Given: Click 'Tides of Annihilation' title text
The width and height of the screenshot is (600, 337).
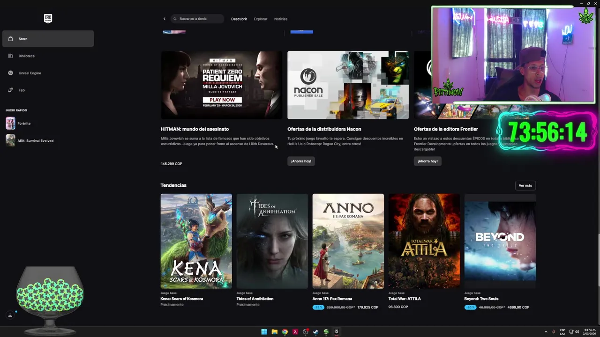Looking at the screenshot, I should (255, 299).
